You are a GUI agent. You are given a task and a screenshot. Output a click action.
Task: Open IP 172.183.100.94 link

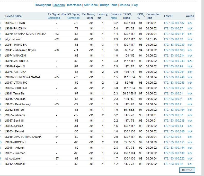pos(173,66)
